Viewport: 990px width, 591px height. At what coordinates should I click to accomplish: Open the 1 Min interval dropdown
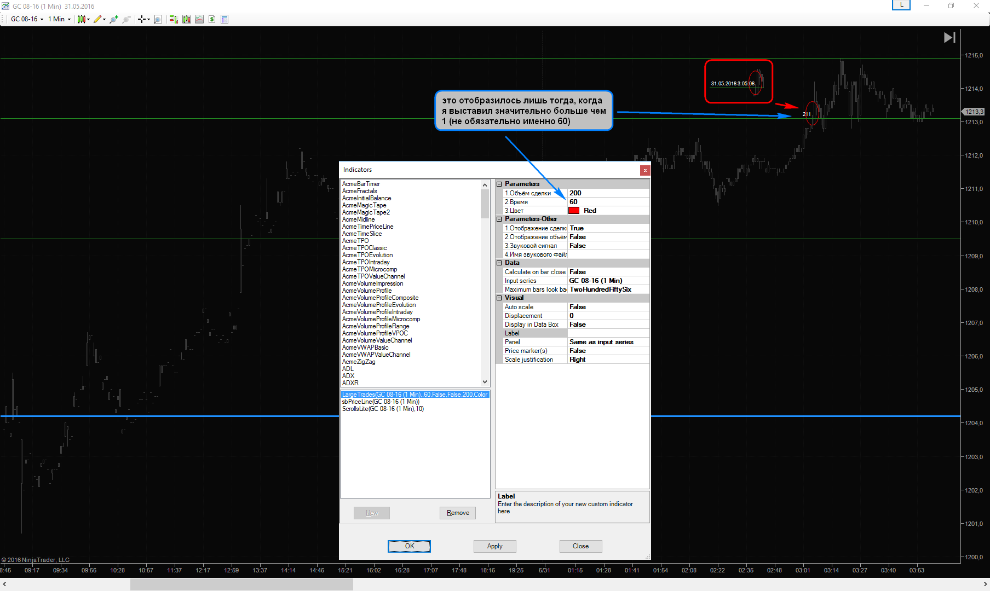pos(59,19)
